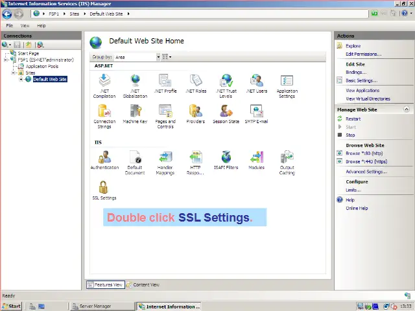Switch to Server Manager in the taskbar
Viewport: 415px width, 311px height.
pyautogui.click(x=101, y=306)
